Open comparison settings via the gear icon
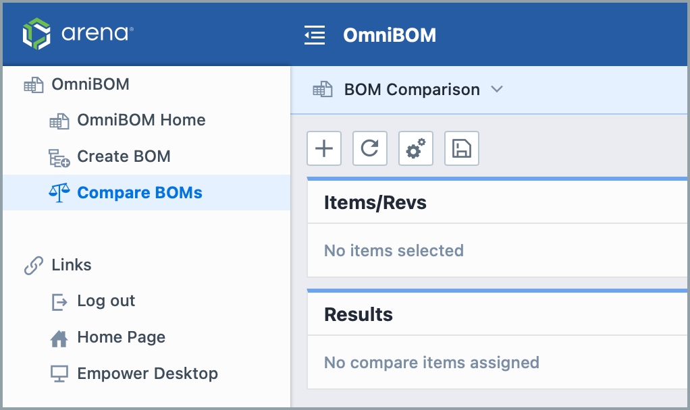This screenshot has width=690, height=410. coord(415,148)
